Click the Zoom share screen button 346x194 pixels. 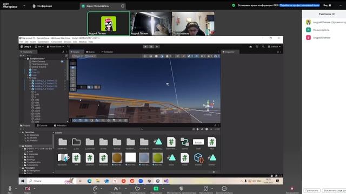tap(156, 189)
